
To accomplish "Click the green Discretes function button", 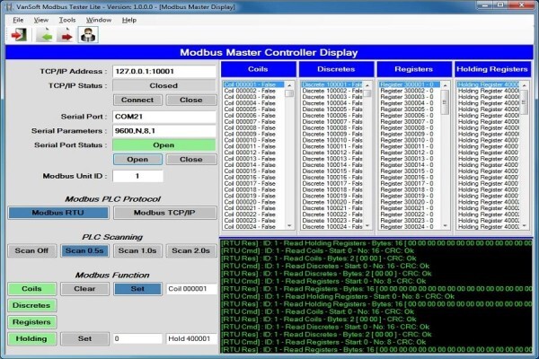I will pyautogui.click(x=32, y=305).
